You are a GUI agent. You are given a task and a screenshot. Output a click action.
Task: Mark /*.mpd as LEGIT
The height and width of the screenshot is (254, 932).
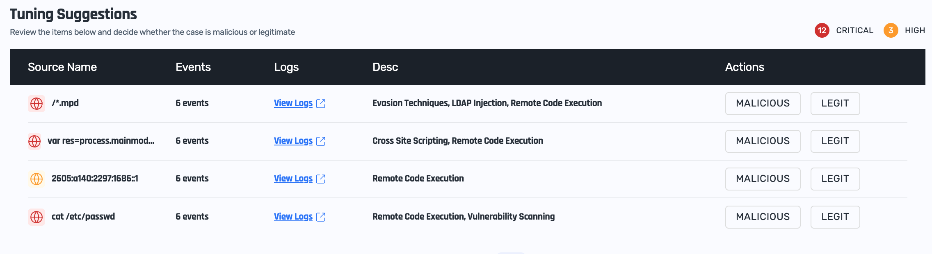(x=835, y=104)
